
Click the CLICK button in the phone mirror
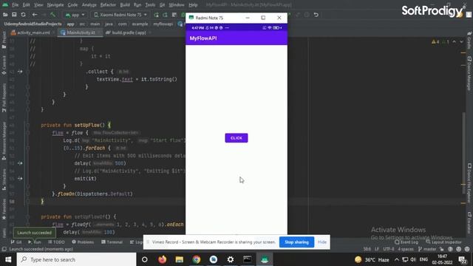[236, 138]
